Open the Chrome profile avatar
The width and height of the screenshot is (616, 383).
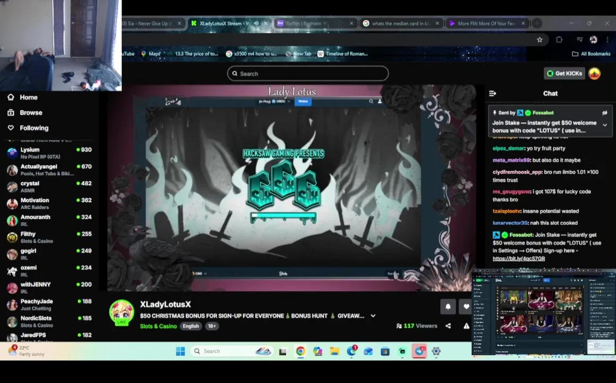pos(593,40)
